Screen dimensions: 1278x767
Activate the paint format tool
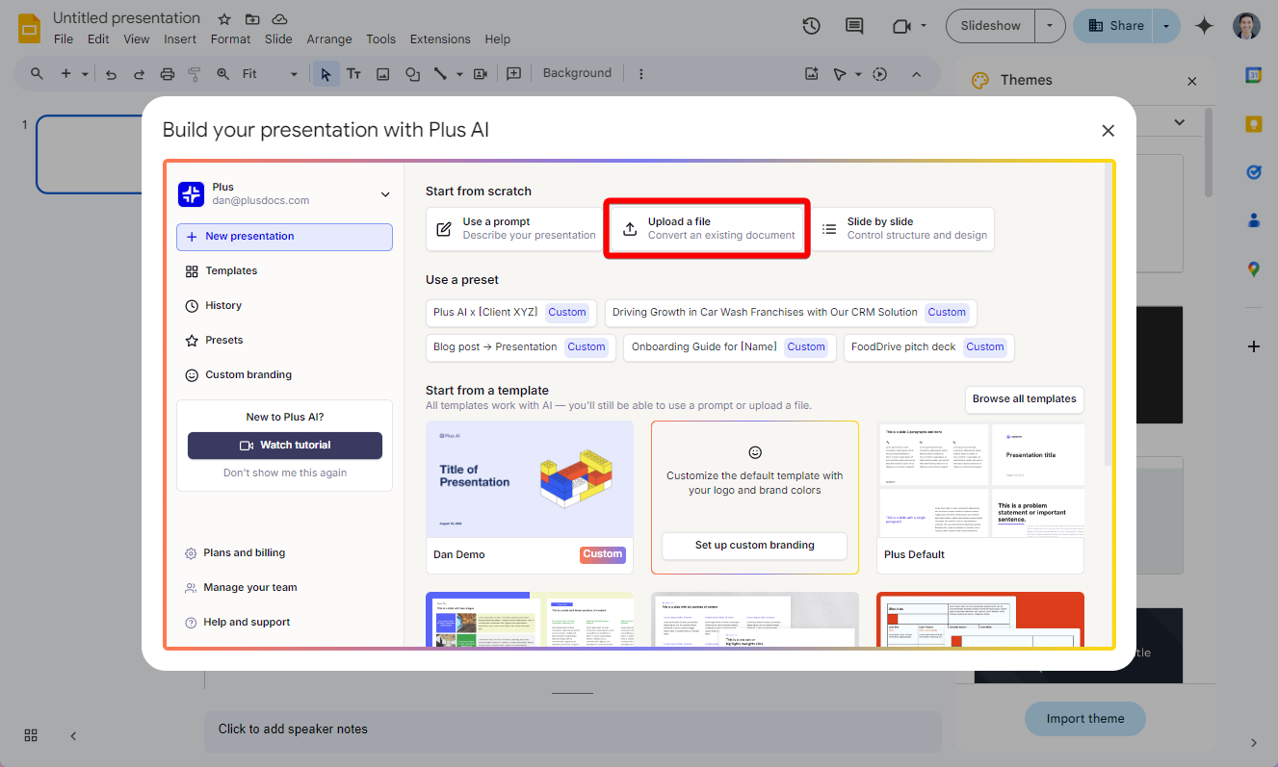(195, 73)
